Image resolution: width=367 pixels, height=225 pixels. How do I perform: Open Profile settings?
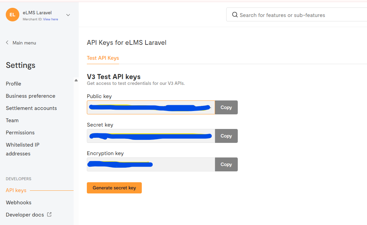[14, 84]
